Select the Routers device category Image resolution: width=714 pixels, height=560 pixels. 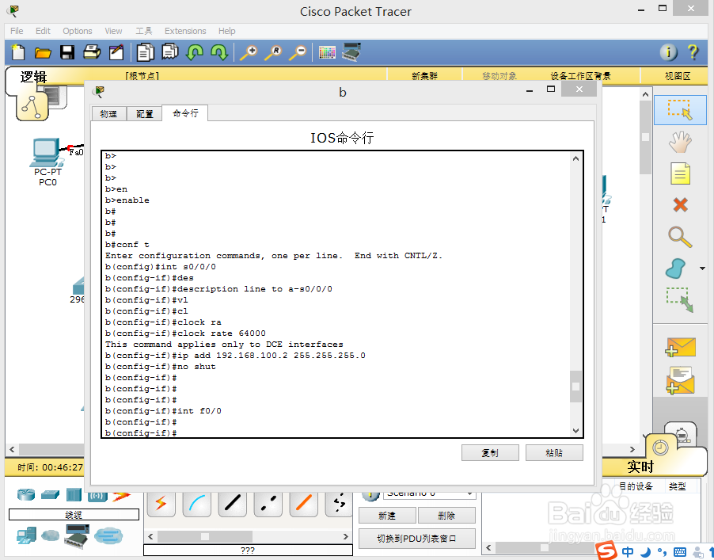point(26,494)
